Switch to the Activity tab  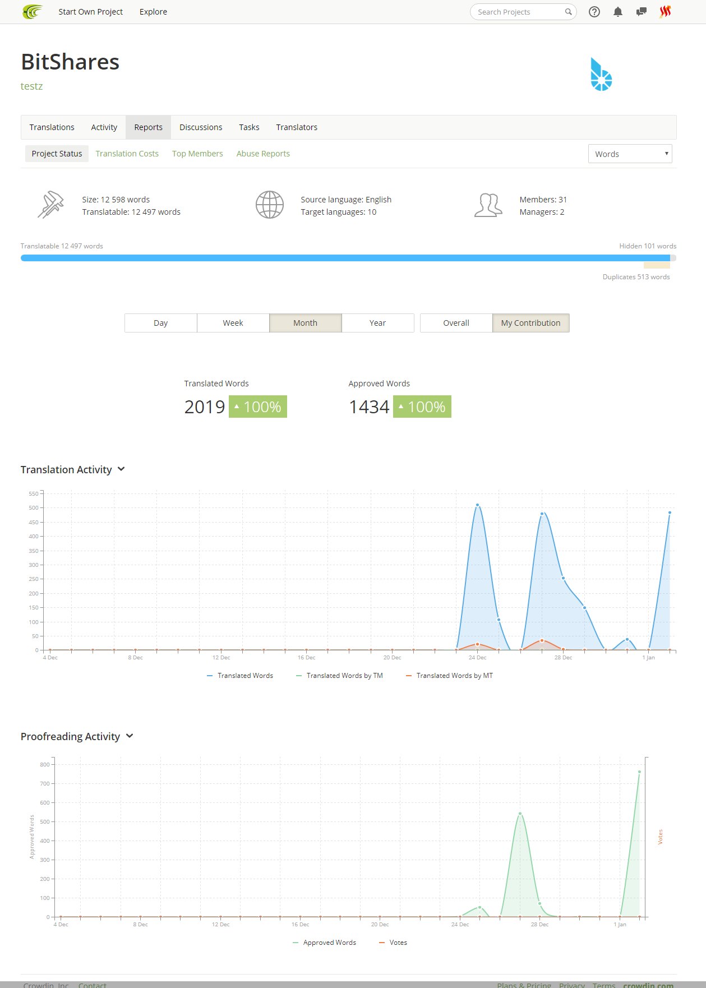pyautogui.click(x=104, y=127)
